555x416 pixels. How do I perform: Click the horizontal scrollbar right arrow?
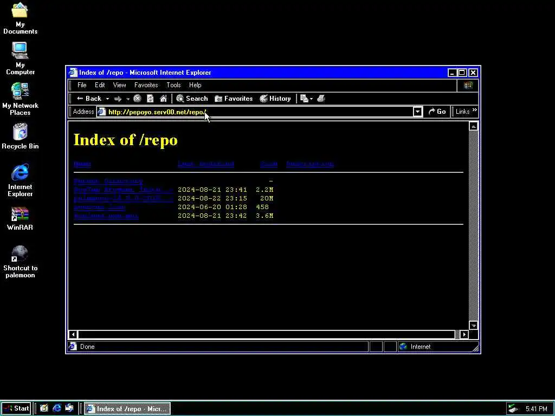(464, 334)
